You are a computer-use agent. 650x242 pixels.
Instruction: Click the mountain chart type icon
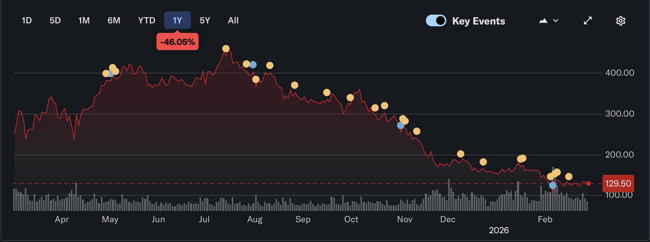543,21
